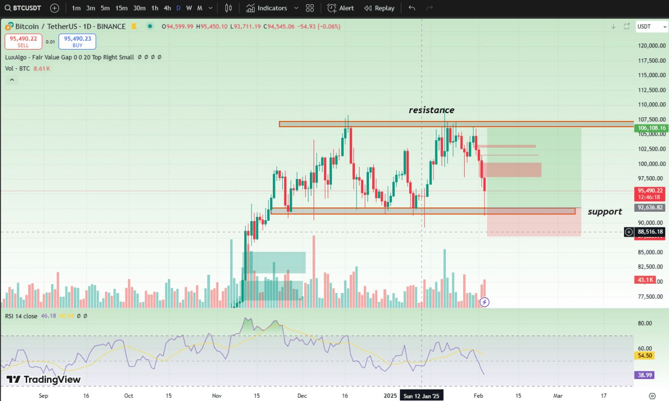Screen dimensions: 669x401
Task: Click the purple lightning bolt event icon
Action: (485, 302)
